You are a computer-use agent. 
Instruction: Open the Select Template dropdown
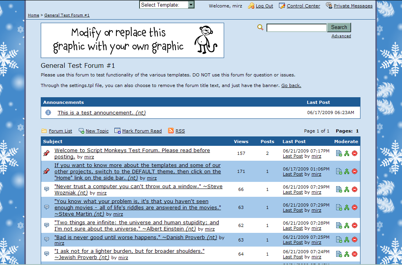pos(167,5)
